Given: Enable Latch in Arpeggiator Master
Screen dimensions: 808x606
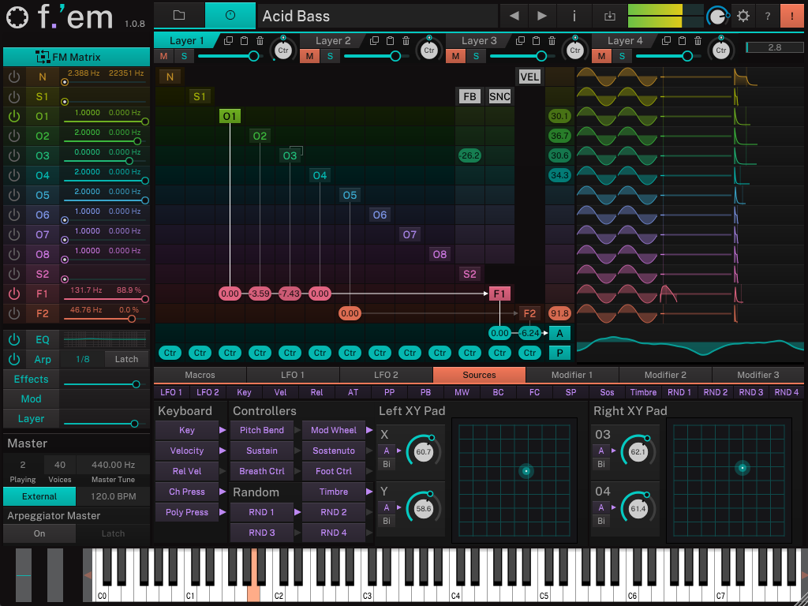Looking at the screenshot, I should (x=113, y=533).
